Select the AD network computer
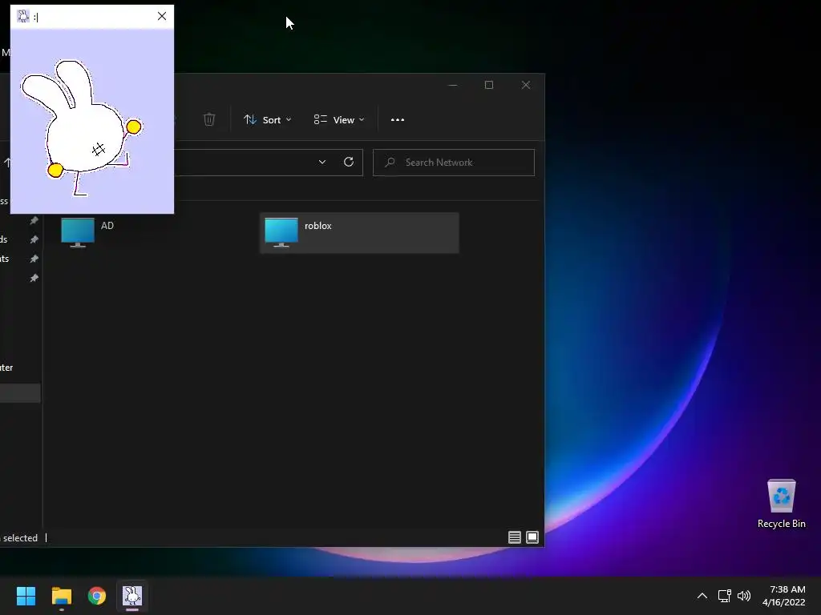Screen dimensions: 821x615 click(x=155, y=233)
